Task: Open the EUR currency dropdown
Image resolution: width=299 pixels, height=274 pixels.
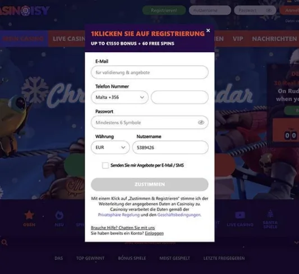Action: 110,147
